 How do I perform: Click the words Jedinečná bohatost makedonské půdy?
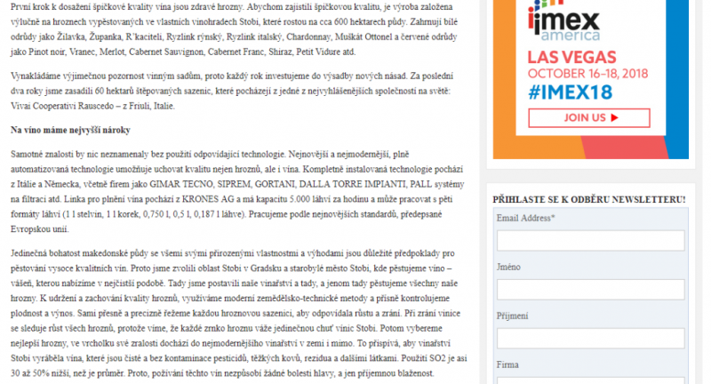coord(79,253)
